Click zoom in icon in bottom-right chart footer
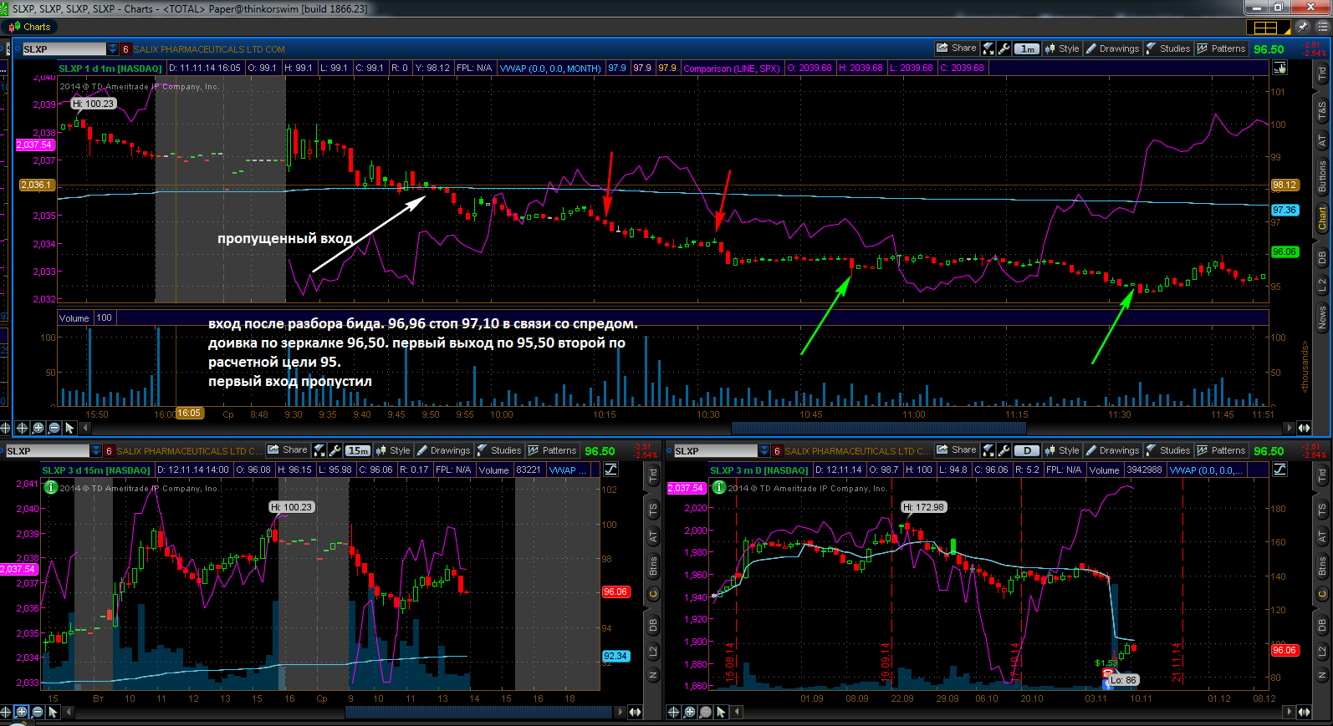This screenshot has height=726, width=1333. coord(689,712)
